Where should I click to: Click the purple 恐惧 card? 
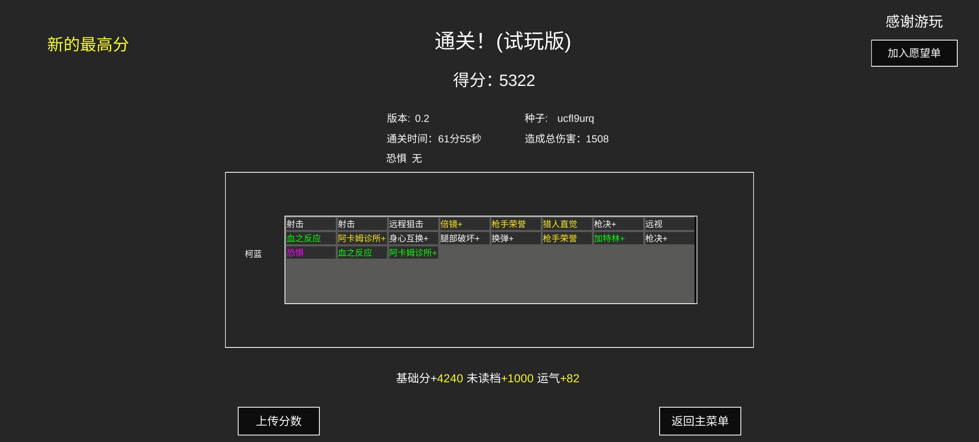[310, 253]
